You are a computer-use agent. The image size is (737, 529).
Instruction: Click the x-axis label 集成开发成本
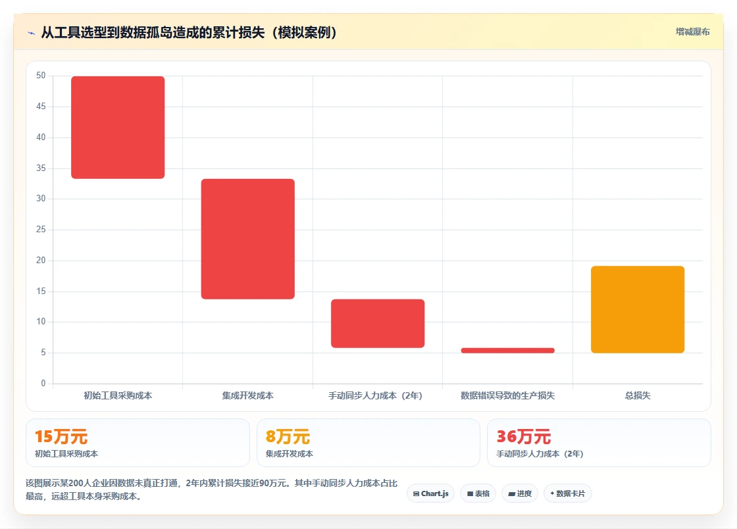click(247, 395)
